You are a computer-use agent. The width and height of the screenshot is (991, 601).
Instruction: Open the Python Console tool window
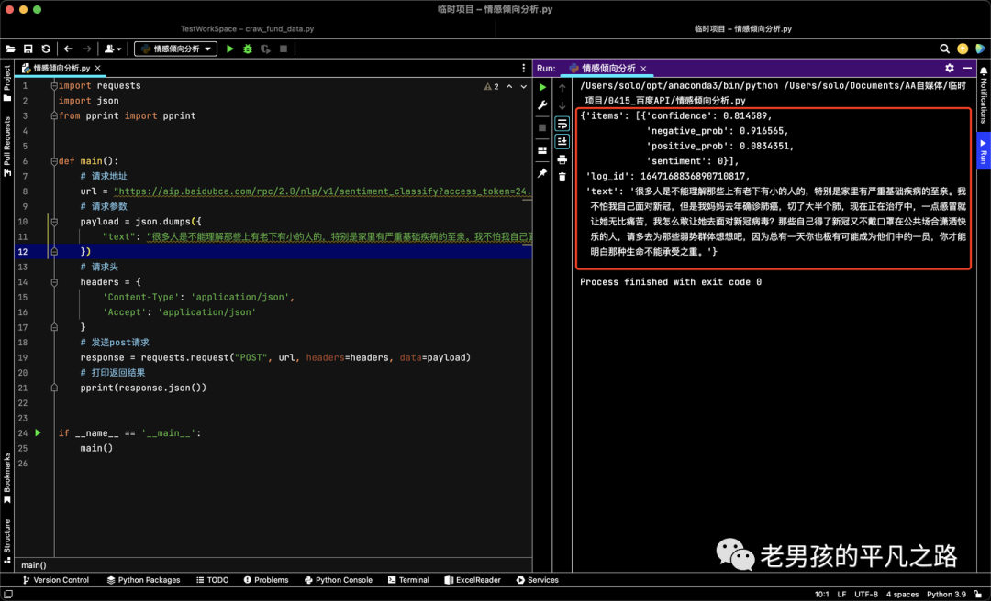pyautogui.click(x=338, y=580)
